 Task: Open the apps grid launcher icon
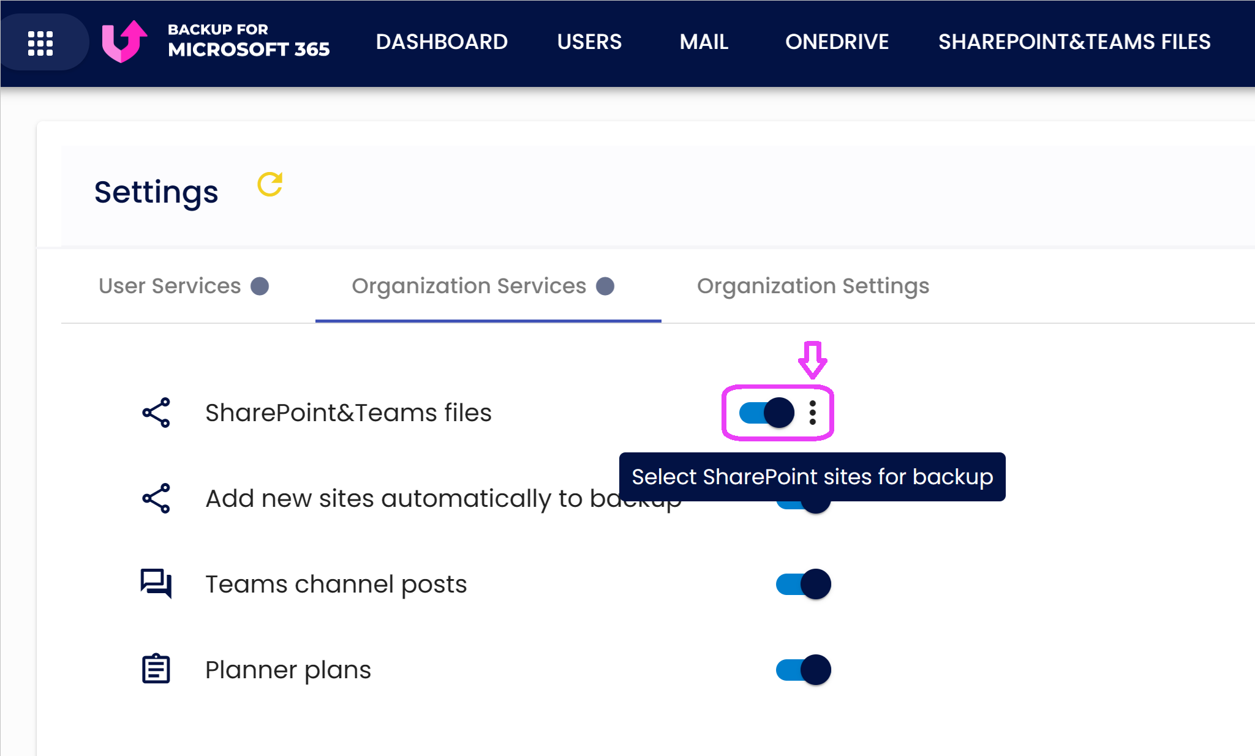tap(40, 42)
